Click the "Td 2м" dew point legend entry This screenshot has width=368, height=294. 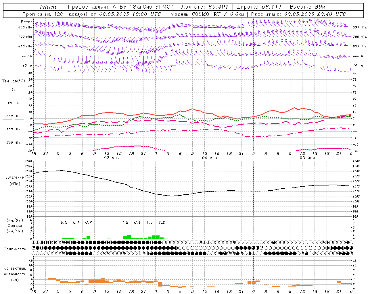tap(13, 103)
